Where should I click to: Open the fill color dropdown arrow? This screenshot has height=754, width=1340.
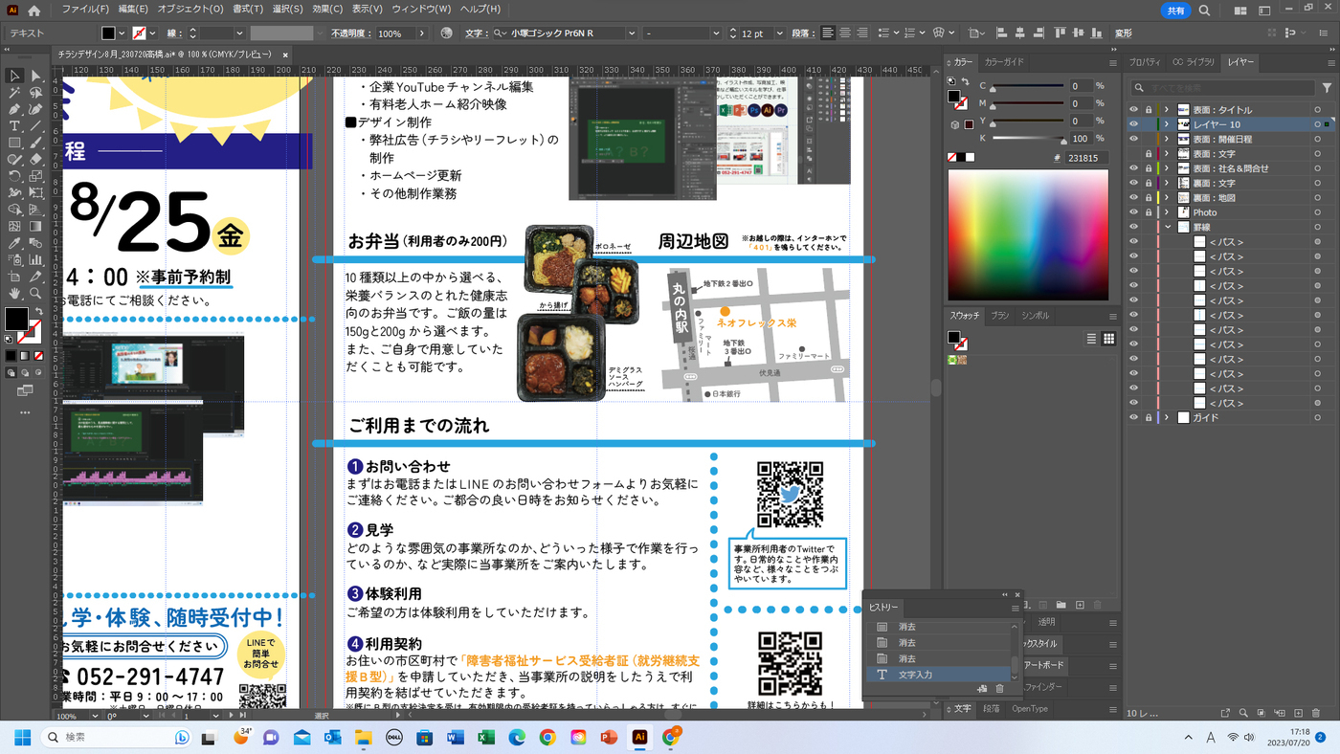123,33
